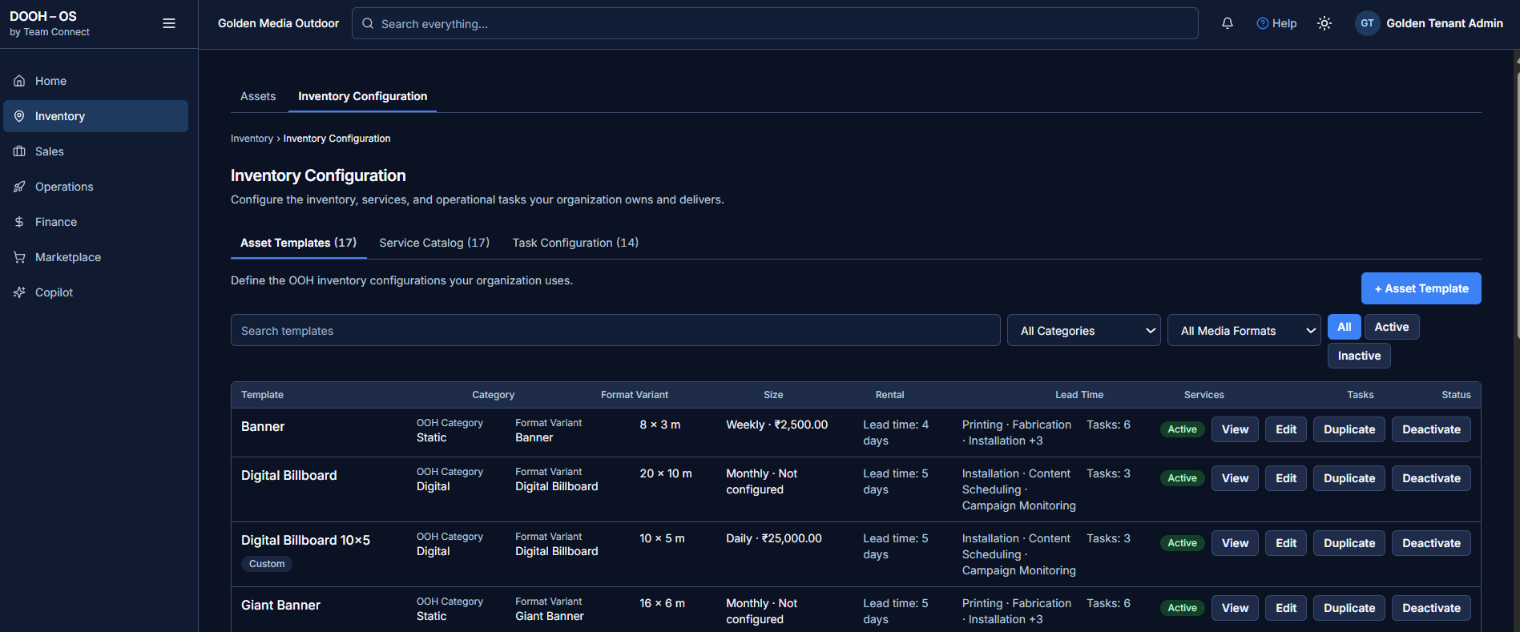
Task: Click the Copilot sparkle icon
Action: tap(19, 292)
